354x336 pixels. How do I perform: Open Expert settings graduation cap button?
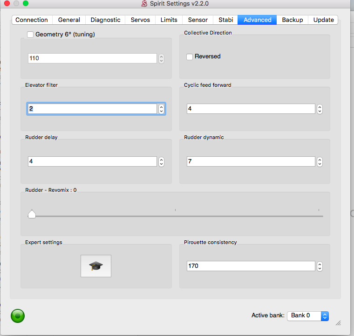pyautogui.click(x=96, y=266)
